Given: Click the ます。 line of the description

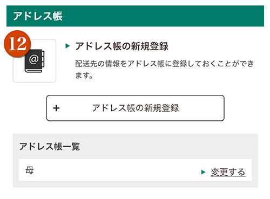Looking at the screenshot, I should 84,75.
